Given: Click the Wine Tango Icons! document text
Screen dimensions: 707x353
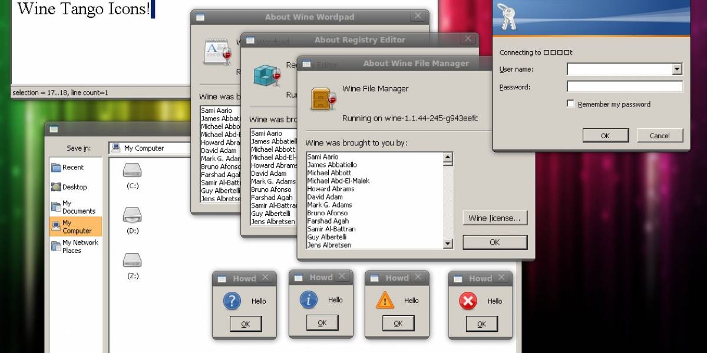Looking at the screenshot, I should [x=84, y=8].
